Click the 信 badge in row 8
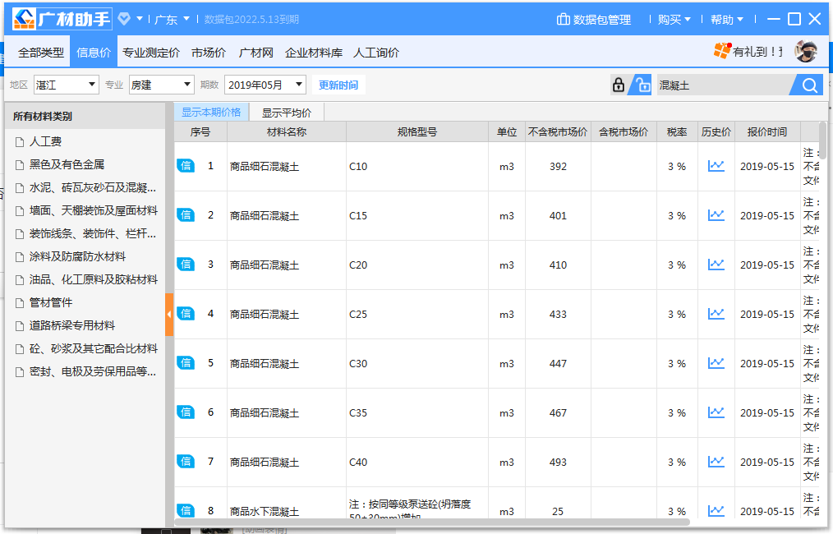Image resolution: width=833 pixels, height=534 pixels. [x=186, y=511]
